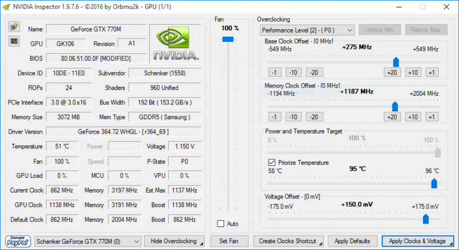
Task: Click the Voltage Offset slider handle
Action: tap(426, 218)
